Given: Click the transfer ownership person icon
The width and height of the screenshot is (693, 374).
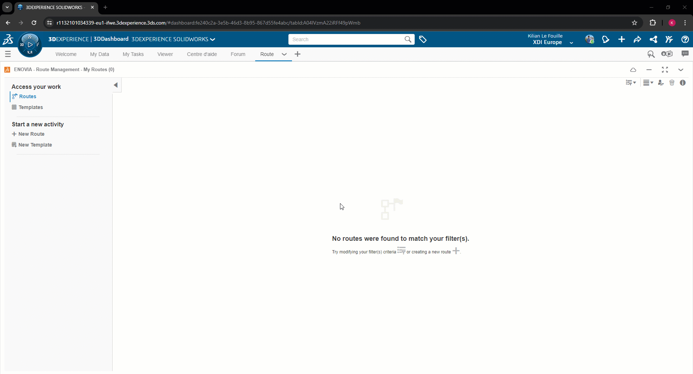Looking at the screenshot, I should pyautogui.click(x=661, y=83).
